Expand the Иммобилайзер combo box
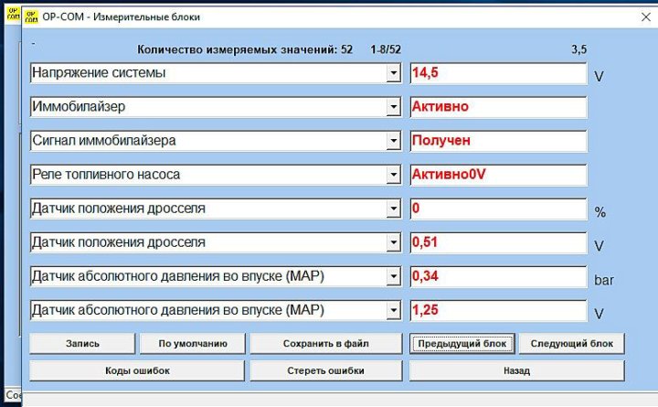Viewport: 658px width, 407px height. click(393, 107)
